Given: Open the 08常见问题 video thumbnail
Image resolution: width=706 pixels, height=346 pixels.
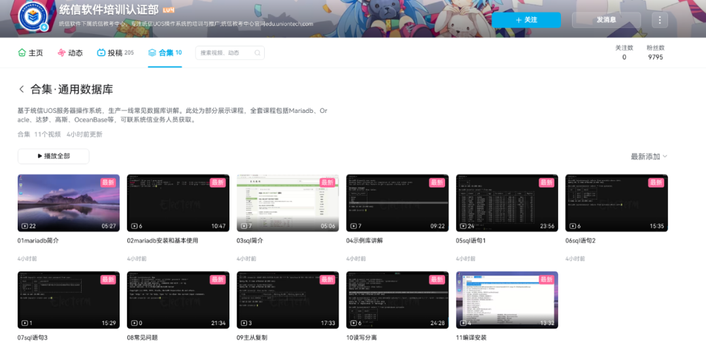Looking at the screenshot, I should tap(178, 300).
